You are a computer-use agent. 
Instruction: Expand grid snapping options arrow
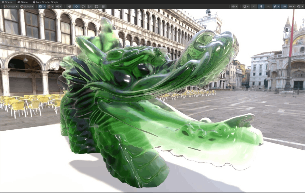tap(44, 7)
